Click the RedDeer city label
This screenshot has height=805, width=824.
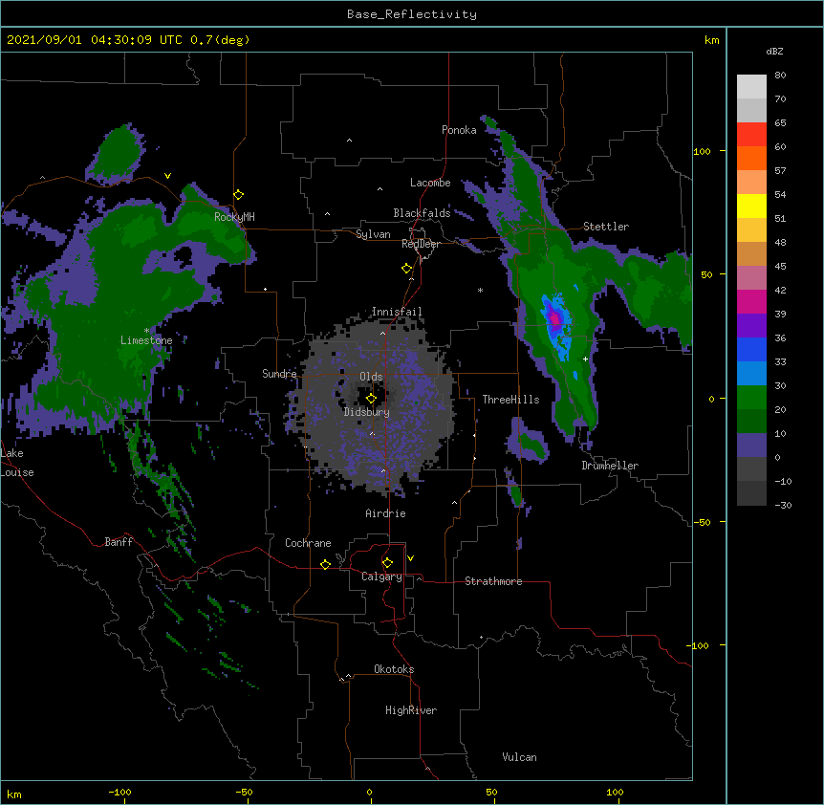pyautogui.click(x=421, y=244)
